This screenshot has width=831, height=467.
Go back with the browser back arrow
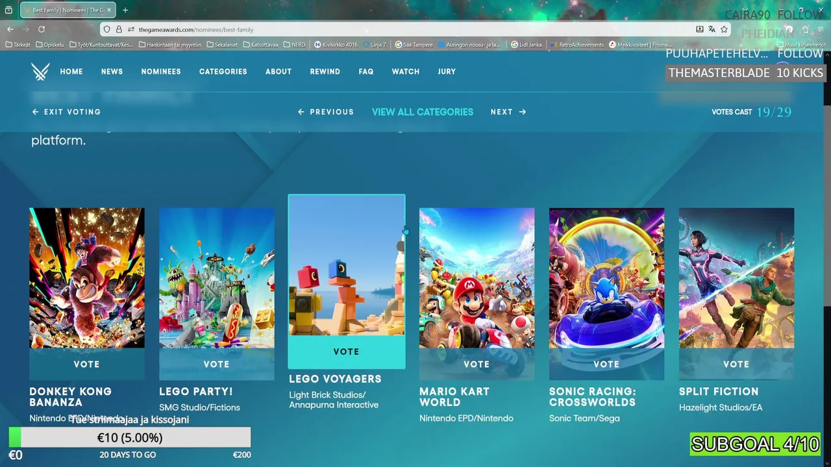pyautogui.click(x=10, y=29)
